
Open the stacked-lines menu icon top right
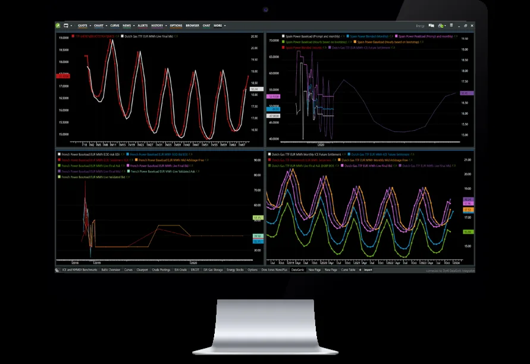coord(451,26)
